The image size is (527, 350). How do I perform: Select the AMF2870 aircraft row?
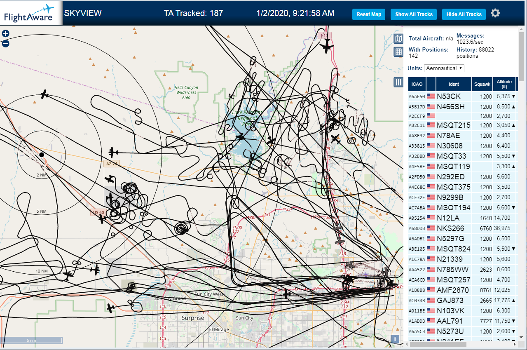coord(462,290)
